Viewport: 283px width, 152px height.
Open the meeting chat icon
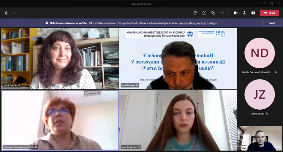click(x=204, y=13)
